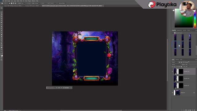
Task: Select the Eraser tool
Action: [2, 31]
